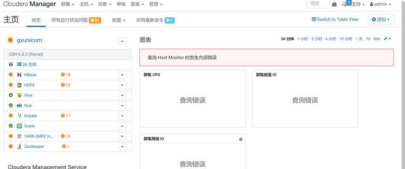Click the YARN service logo icon
This screenshot has width=405, height=169.
click(20, 136)
